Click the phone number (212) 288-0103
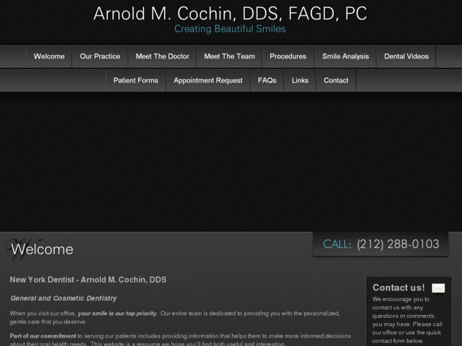 398,244
